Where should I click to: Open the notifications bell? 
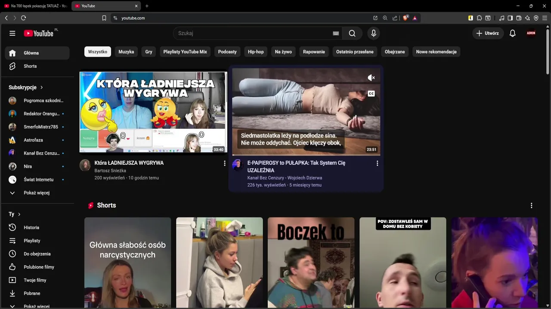[512, 33]
